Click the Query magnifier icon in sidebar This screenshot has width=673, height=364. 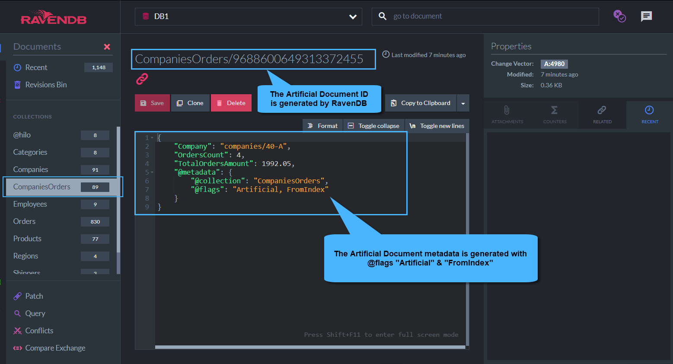[17, 313]
